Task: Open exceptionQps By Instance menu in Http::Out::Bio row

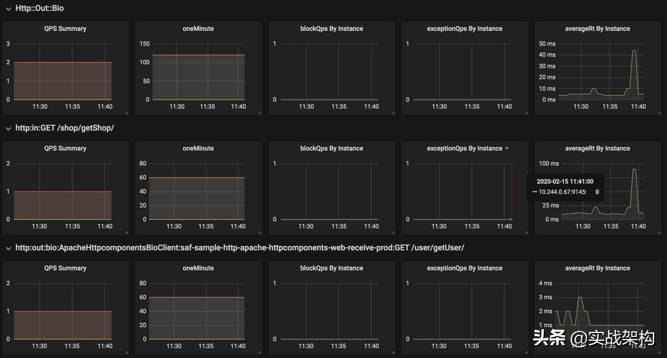Action: (465, 29)
